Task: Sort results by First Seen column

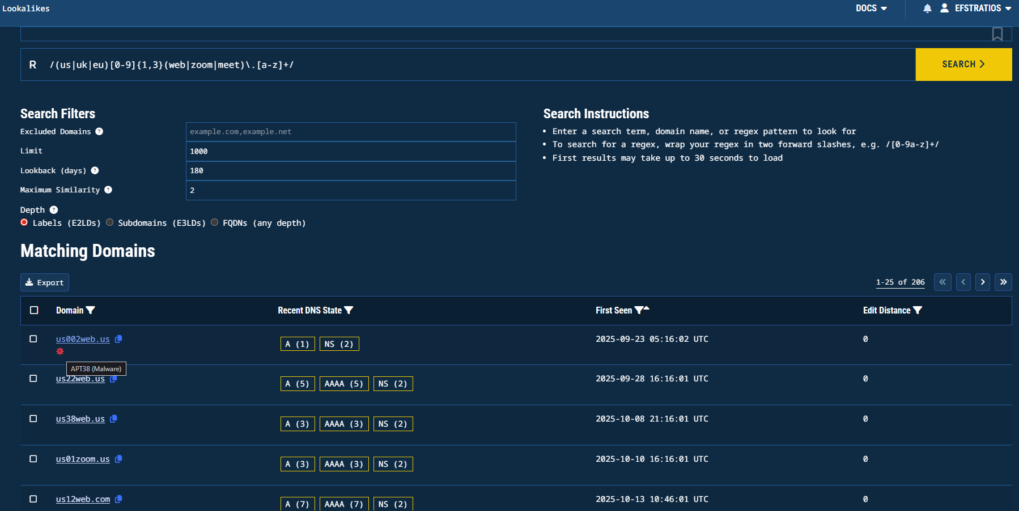Action: coord(647,309)
